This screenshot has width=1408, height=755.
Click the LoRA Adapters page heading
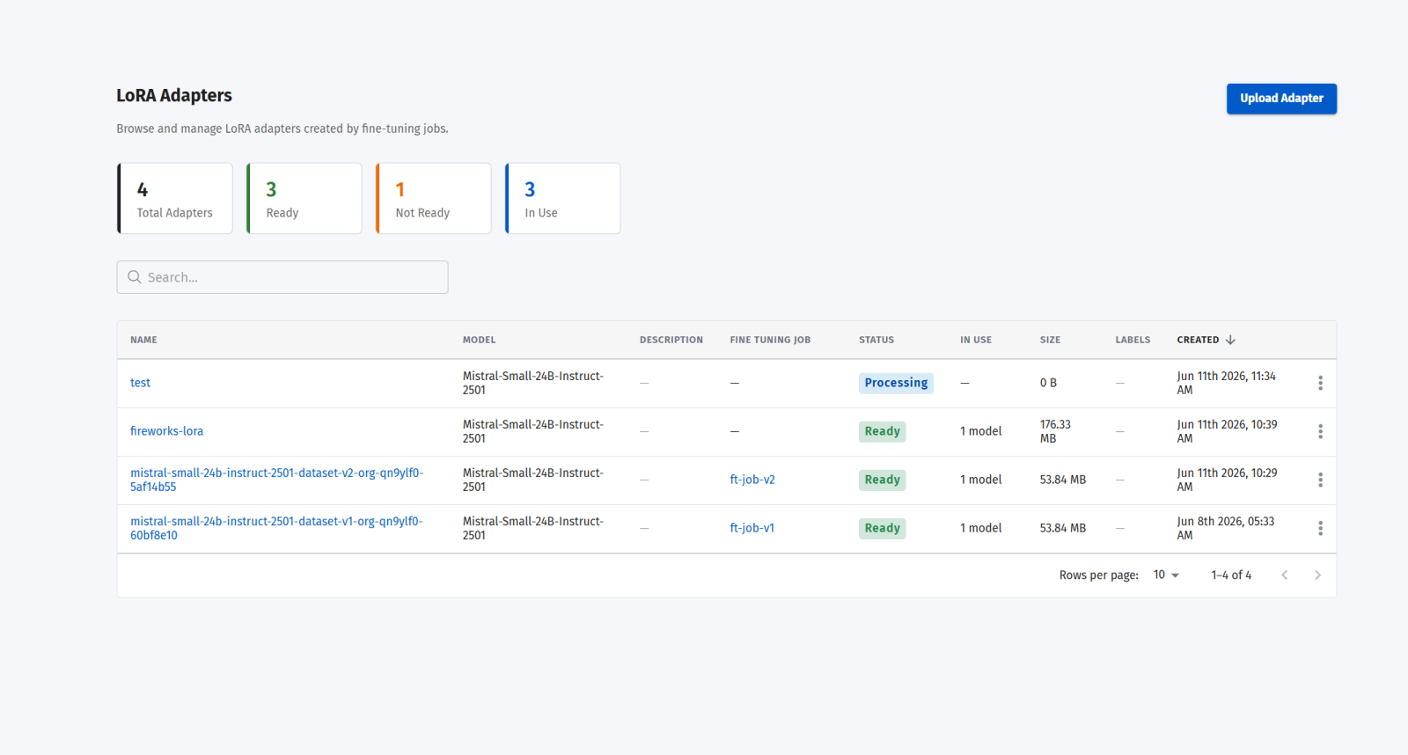[x=174, y=95]
